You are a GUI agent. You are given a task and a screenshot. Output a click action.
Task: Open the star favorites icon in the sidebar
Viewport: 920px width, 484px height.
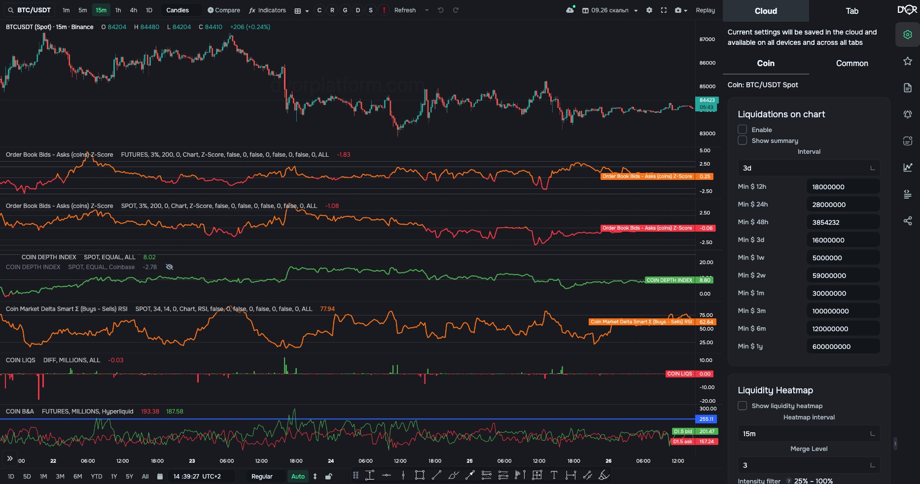point(908,61)
